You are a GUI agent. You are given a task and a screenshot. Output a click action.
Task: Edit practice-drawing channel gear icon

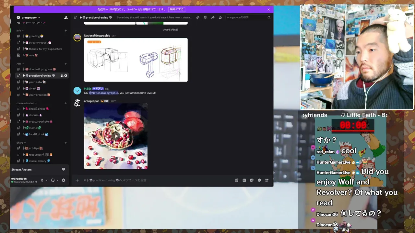(x=66, y=76)
